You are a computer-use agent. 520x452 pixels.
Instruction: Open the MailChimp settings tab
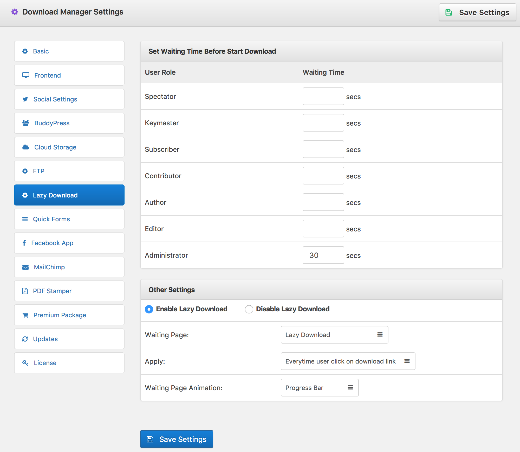pyautogui.click(x=69, y=267)
